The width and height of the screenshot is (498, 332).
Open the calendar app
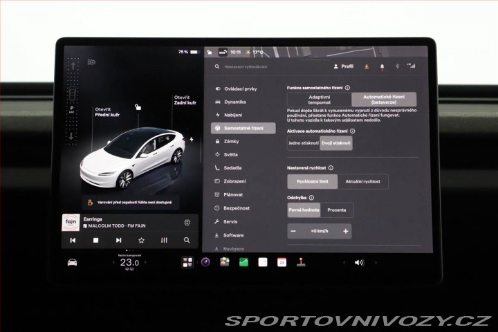(x=282, y=262)
